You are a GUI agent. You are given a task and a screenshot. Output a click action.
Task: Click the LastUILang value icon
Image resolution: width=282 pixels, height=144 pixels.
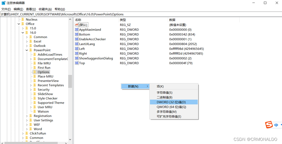(x=77, y=44)
